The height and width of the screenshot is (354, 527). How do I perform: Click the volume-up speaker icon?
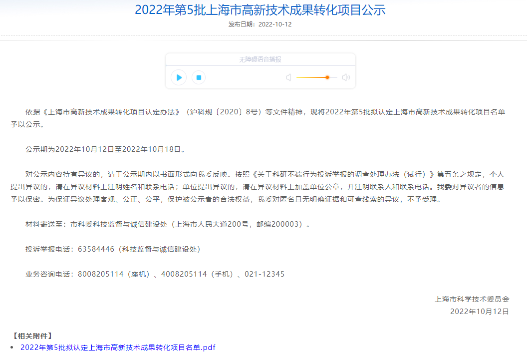tap(346, 78)
